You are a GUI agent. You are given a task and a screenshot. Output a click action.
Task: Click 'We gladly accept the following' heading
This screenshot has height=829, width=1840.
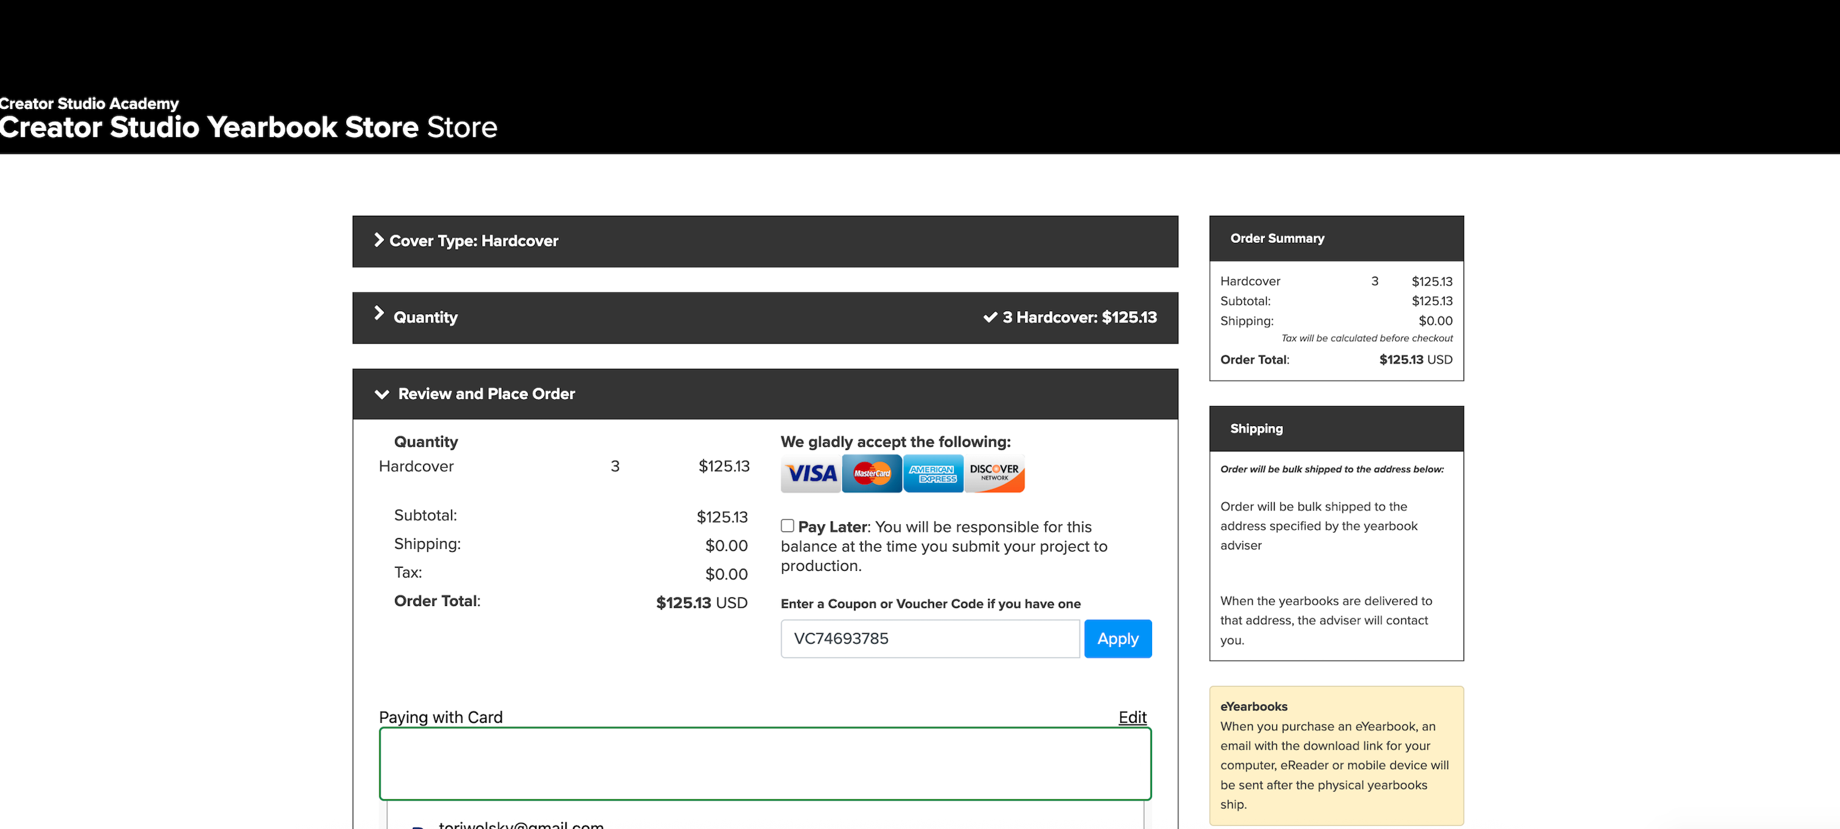click(895, 442)
